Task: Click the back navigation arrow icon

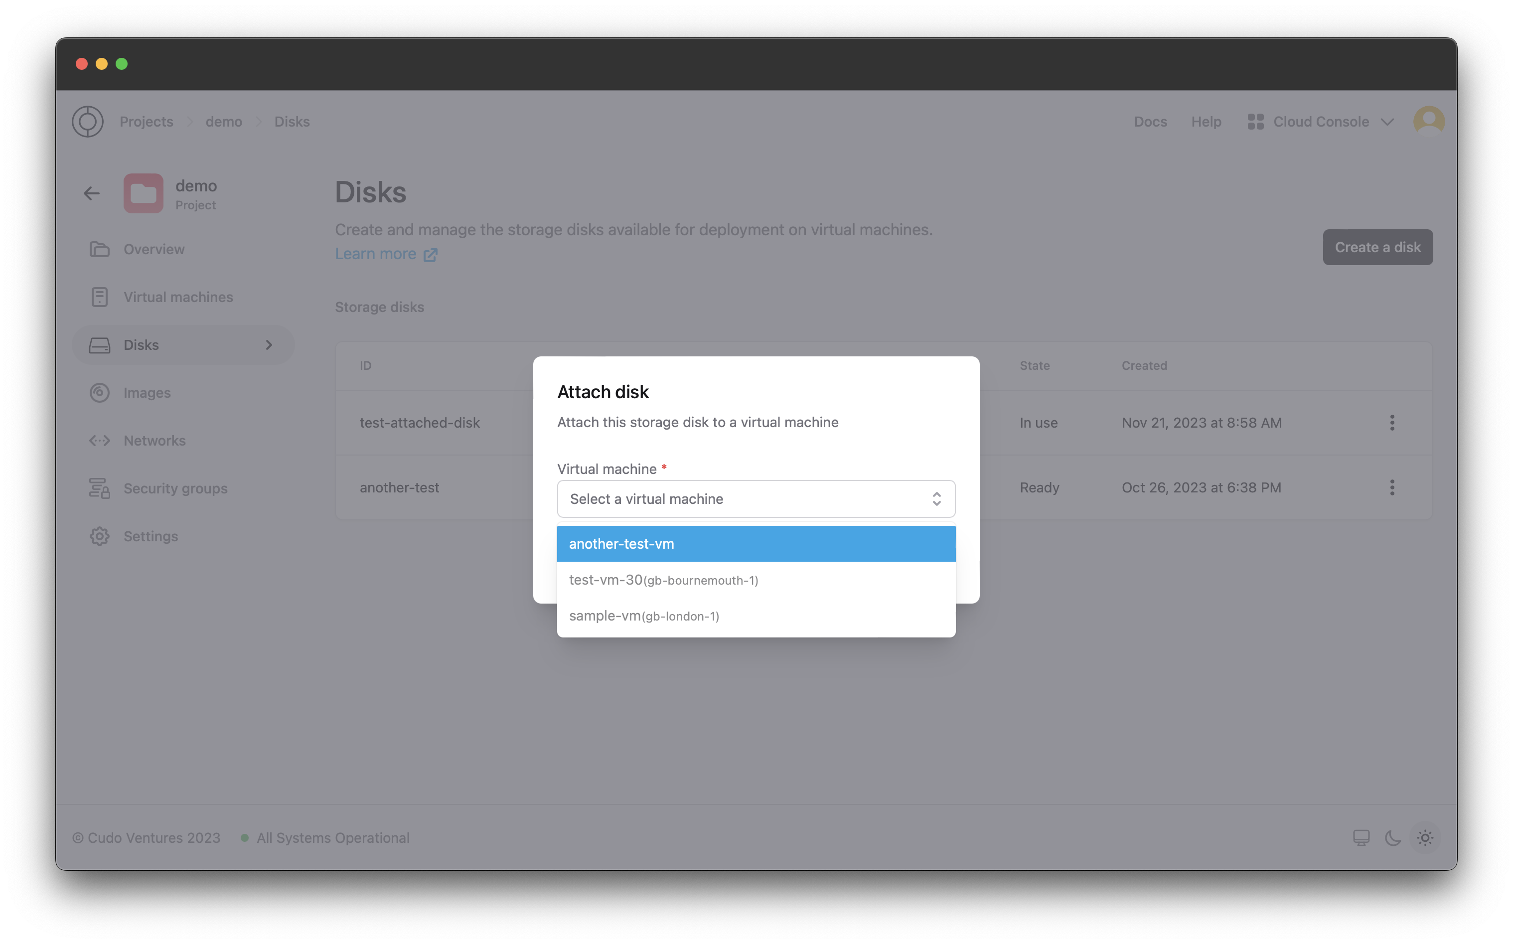Action: point(91,193)
